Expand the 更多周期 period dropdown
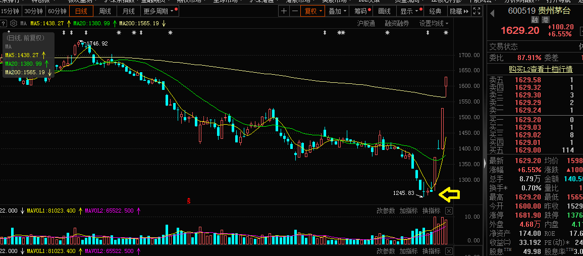This screenshot has height=256, width=583. tap(160, 11)
